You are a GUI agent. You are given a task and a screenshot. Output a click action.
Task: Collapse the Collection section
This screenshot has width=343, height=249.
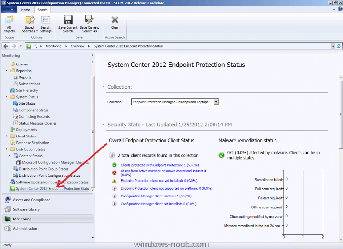(x=104, y=87)
